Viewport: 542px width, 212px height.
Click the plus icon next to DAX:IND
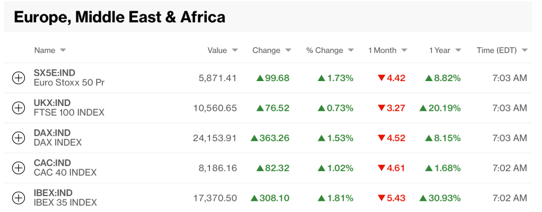coord(19,138)
